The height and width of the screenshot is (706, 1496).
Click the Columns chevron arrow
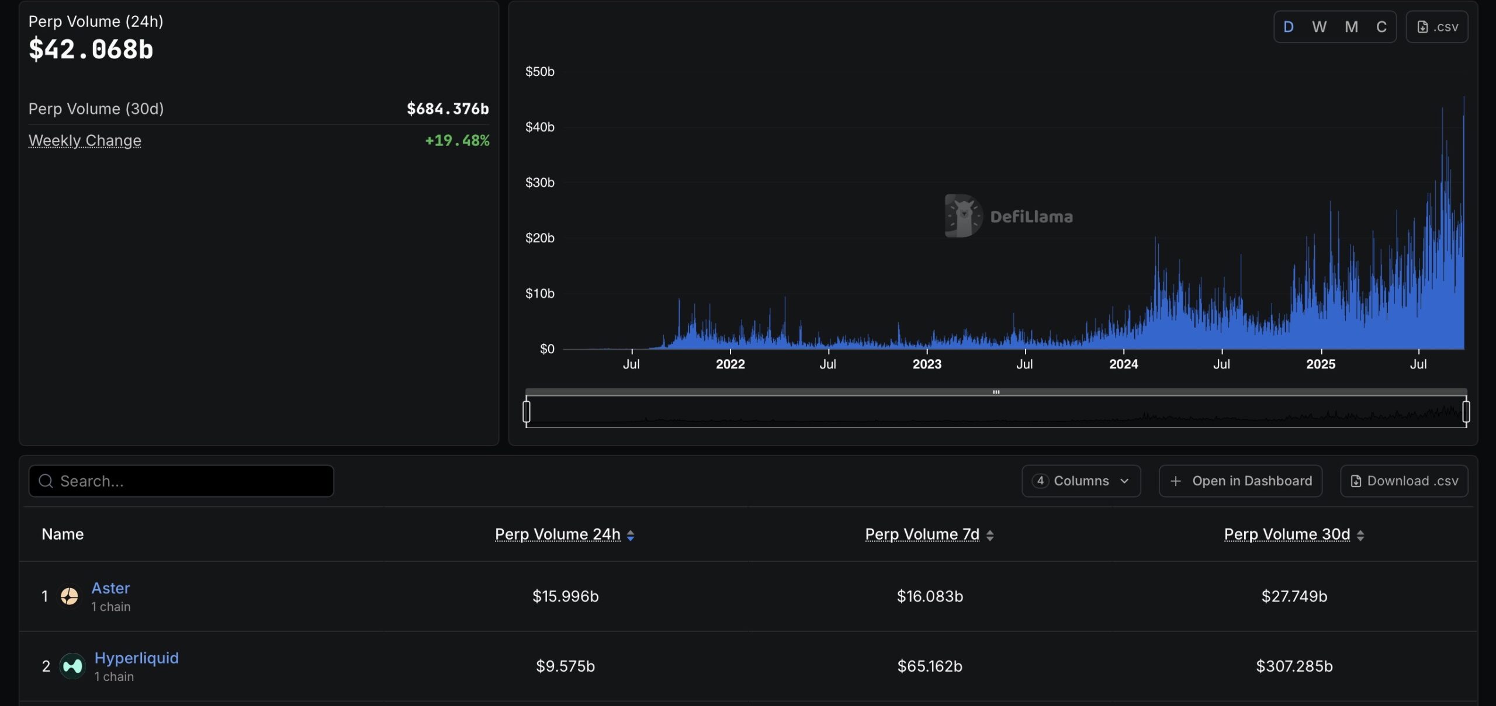tap(1124, 481)
